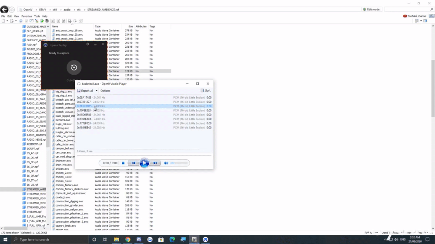Click the magnifier search icon

(x=432, y=10)
